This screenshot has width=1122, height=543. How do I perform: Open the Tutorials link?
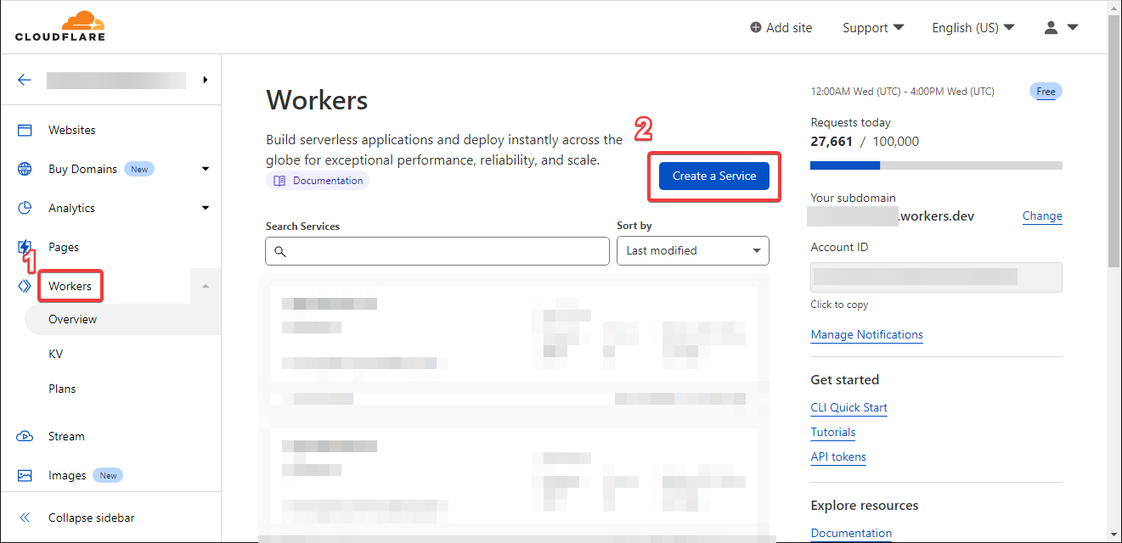click(x=833, y=432)
